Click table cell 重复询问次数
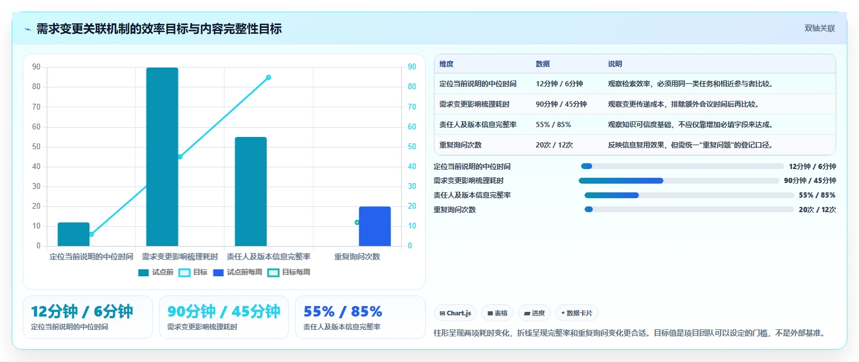 [x=460, y=145]
